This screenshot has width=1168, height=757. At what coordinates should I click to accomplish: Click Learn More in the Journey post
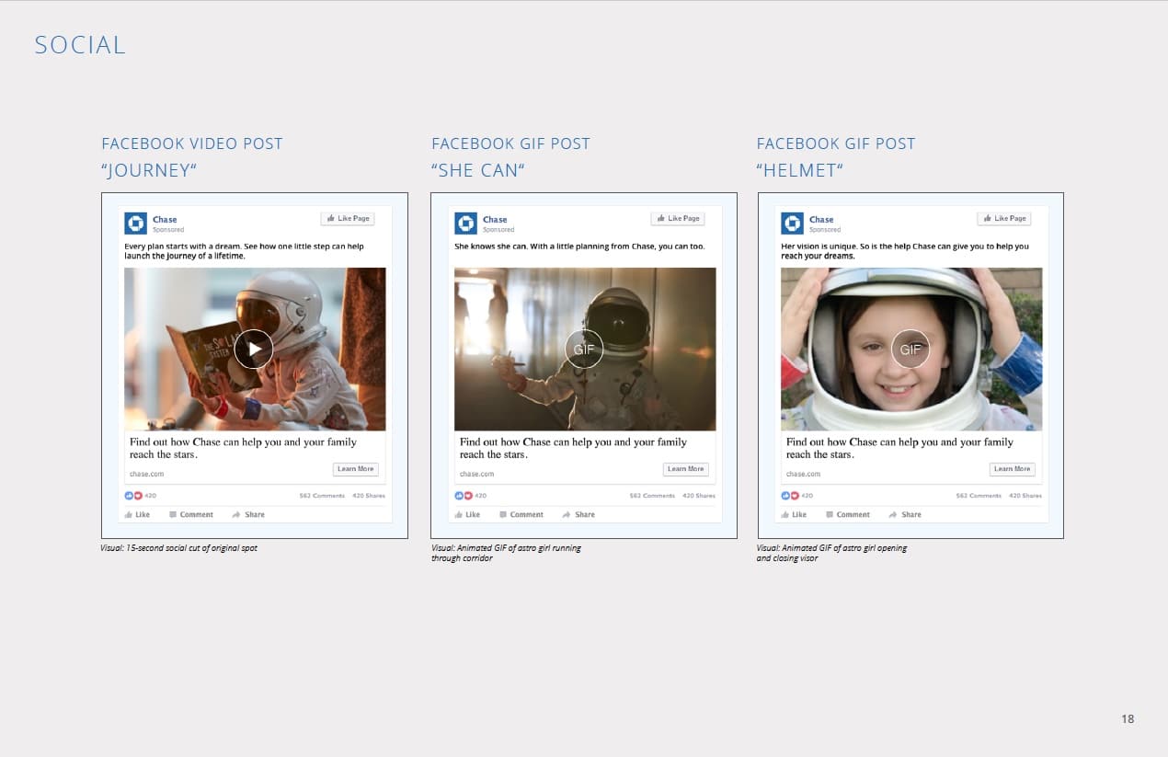coord(355,469)
